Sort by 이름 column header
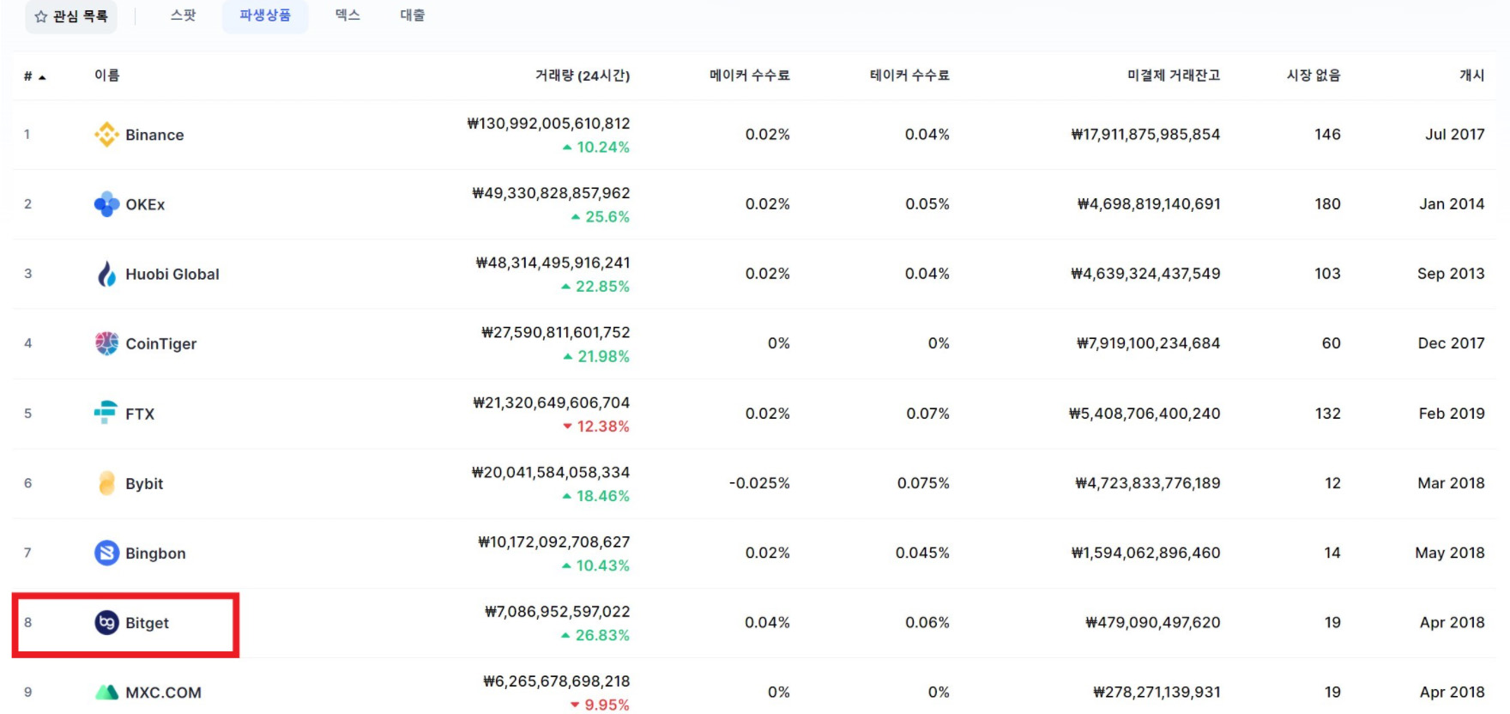 pos(107,76)
